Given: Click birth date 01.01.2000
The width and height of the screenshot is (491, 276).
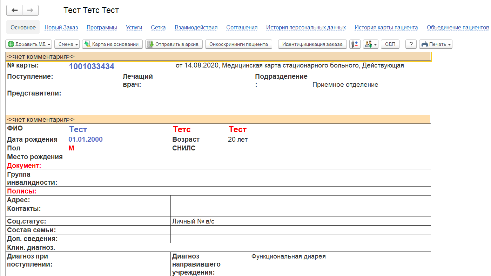Looking at the screenshot, I should click(86, 139).
